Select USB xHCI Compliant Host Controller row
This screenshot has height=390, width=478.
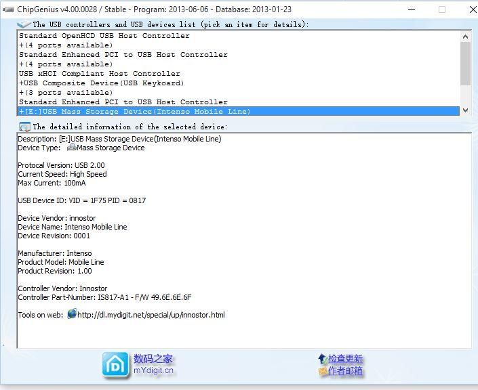pos(239,73)
